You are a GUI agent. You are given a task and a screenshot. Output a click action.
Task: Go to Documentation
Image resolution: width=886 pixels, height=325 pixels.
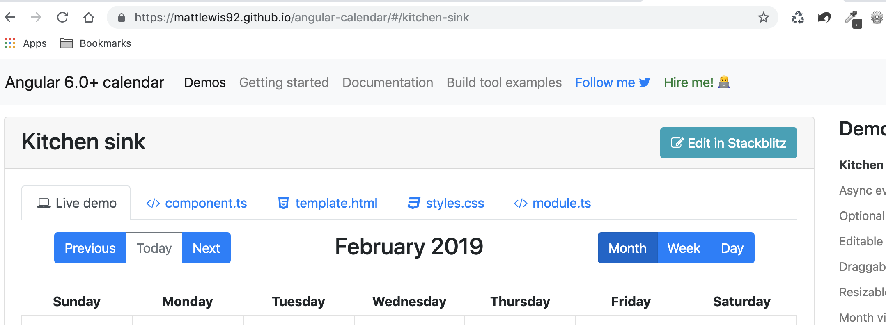[388, 82]
